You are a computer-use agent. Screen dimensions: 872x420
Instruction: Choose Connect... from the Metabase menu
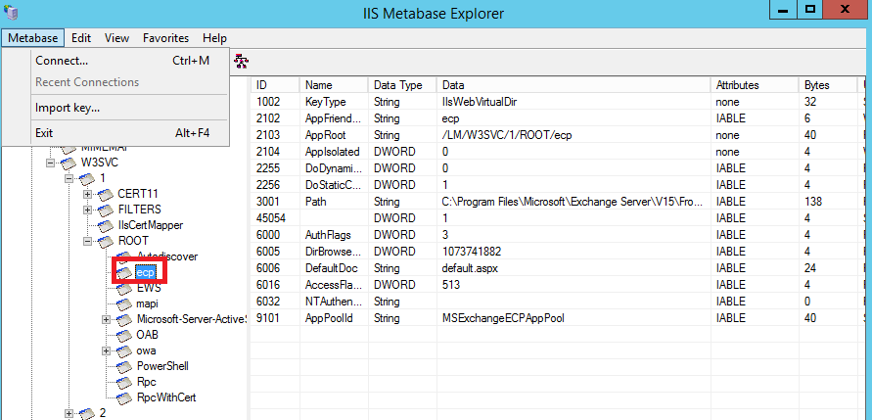point(61,61)
